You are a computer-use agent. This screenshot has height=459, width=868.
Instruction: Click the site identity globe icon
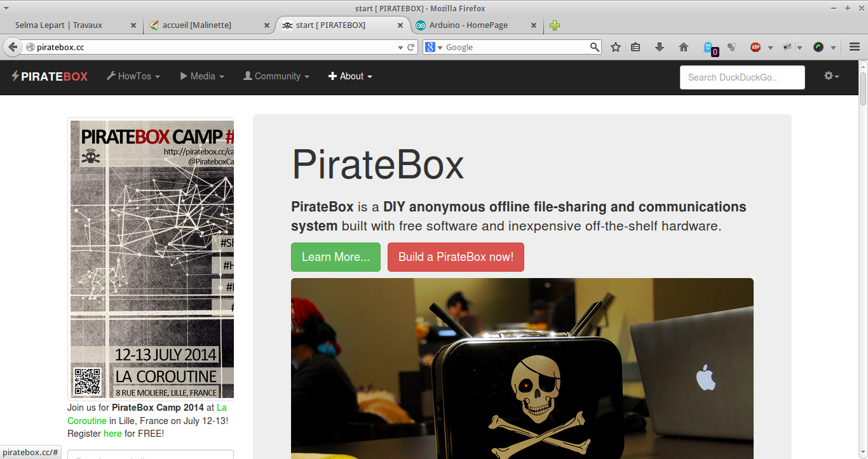tap(29, 47)
